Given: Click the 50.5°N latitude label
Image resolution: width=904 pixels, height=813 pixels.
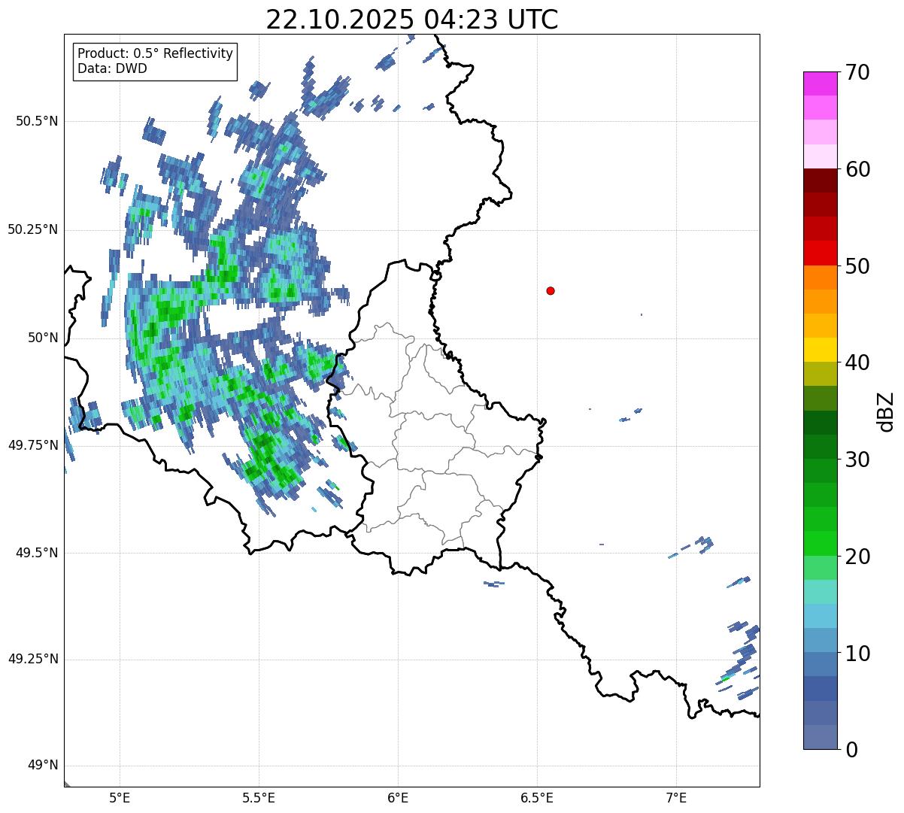Looking at the screenshot, I should 37,121.
